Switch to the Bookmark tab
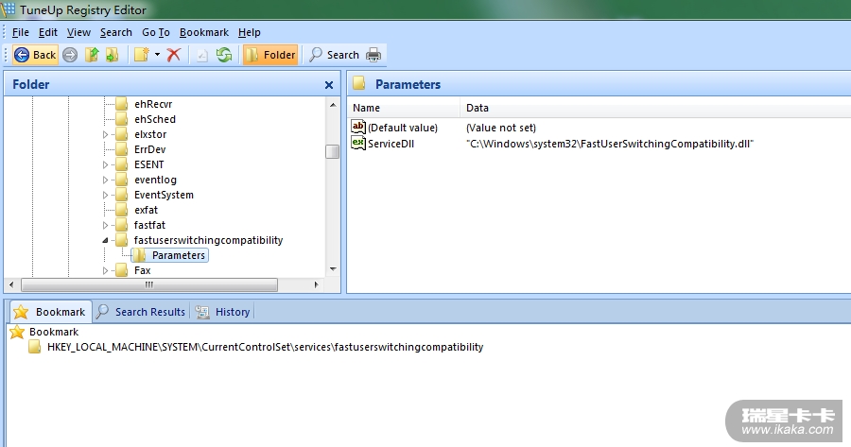This screenshot has height=447, width=851. pyautogui.click(x=51, y=312)
